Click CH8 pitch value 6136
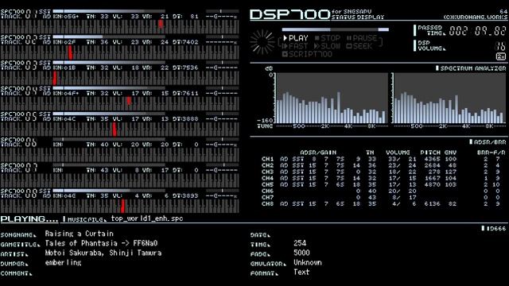 [432, 203]
